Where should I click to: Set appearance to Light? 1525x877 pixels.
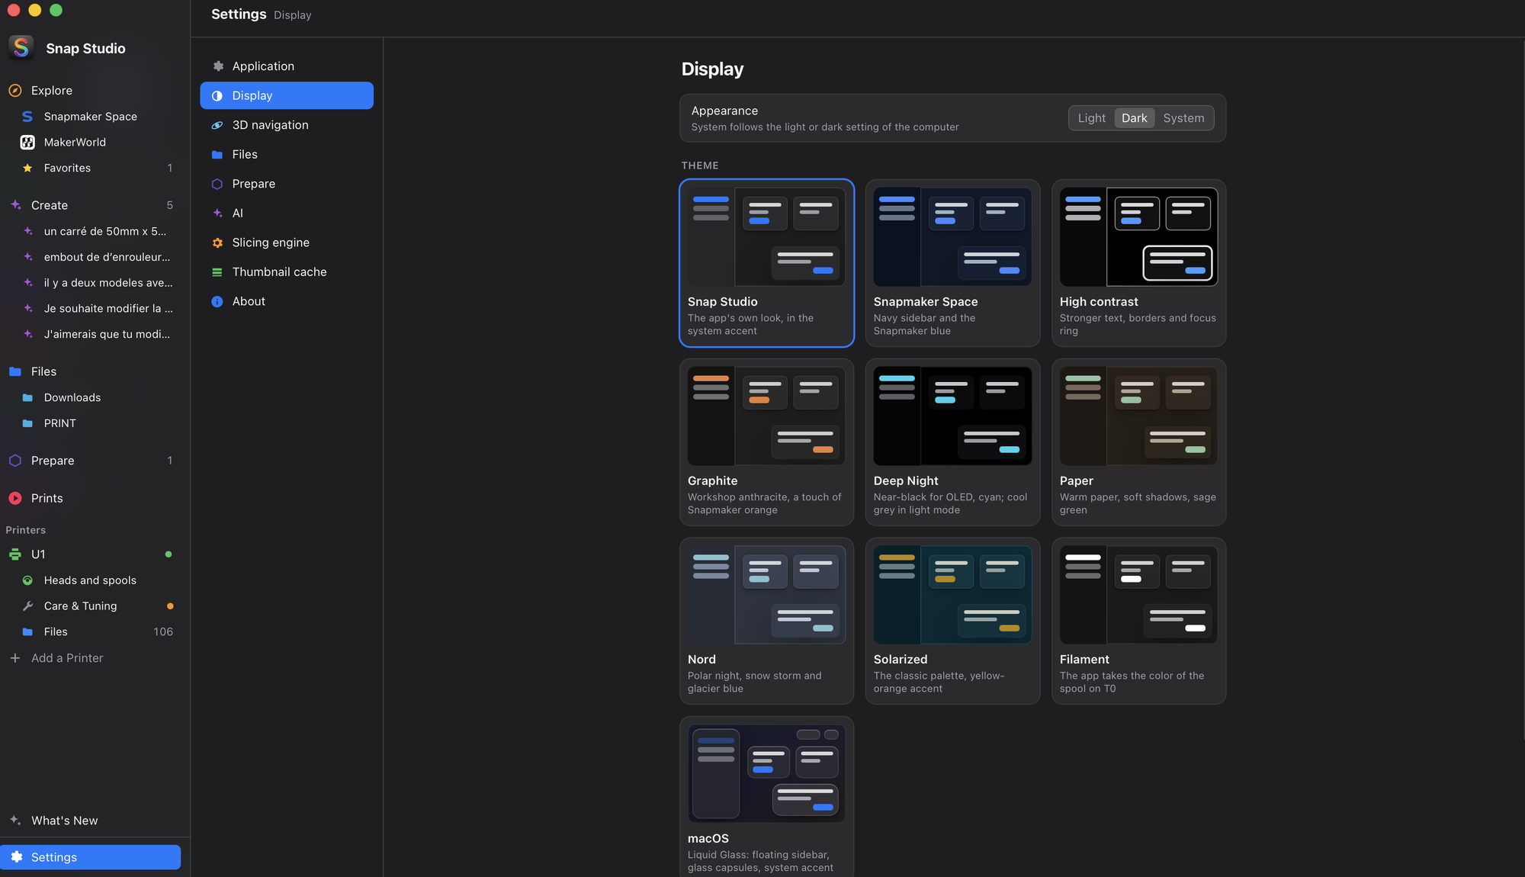[1091, 118]
